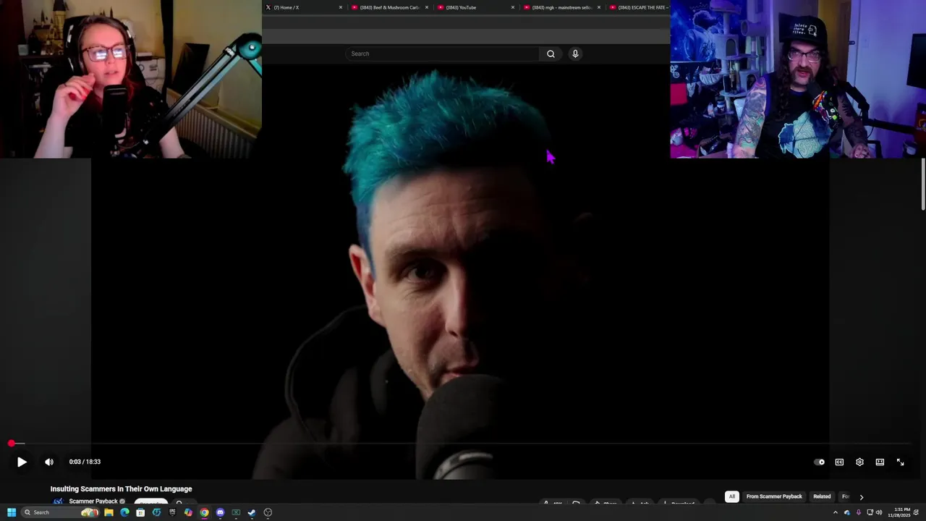Mute the video with the speaker icon
The width and height of the screenshot is (926, 521).
(x=49, y=462)
